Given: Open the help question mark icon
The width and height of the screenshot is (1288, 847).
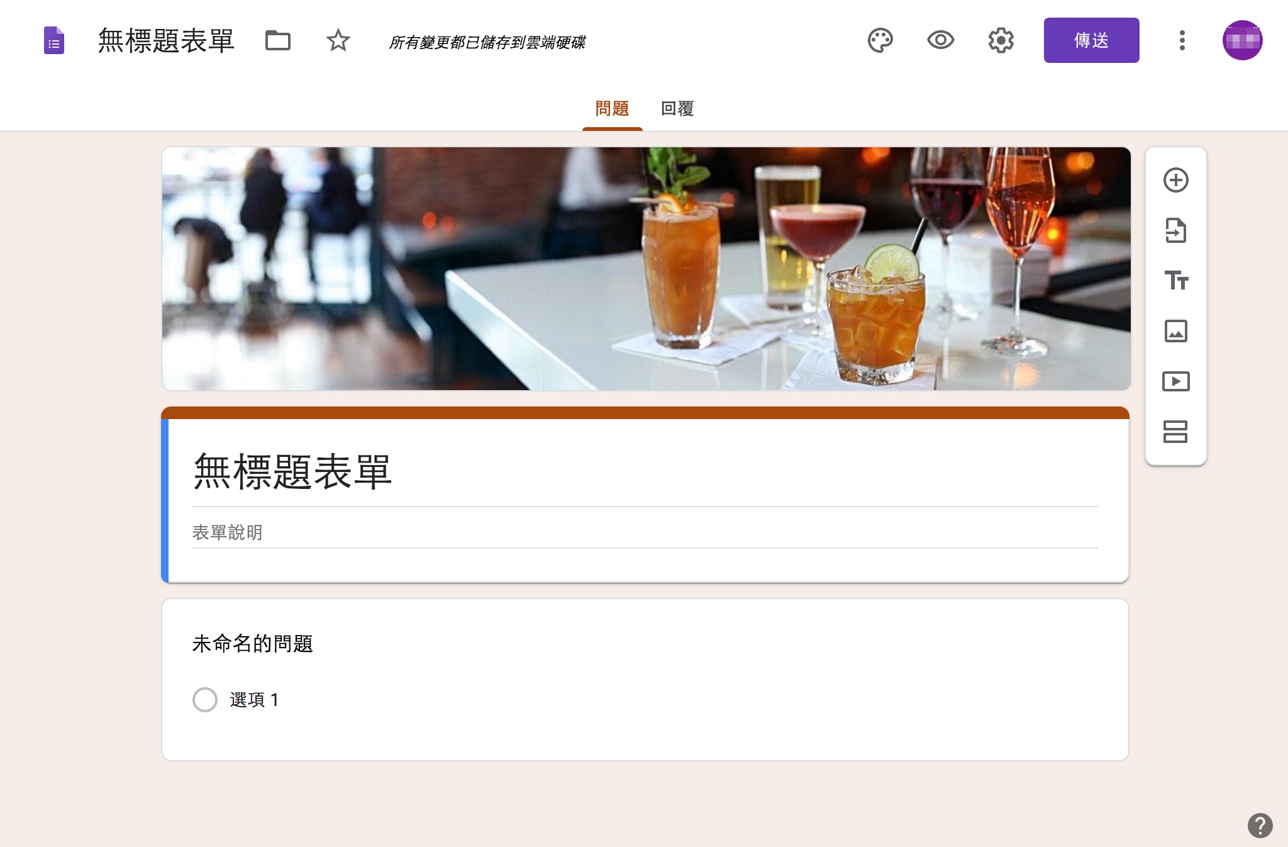Looking at the screenshot, I should point(1260,826).
